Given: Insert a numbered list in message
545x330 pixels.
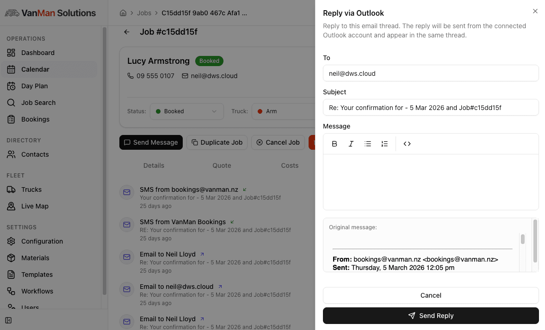Looking at the screenshot, I should tap(384, 144).
